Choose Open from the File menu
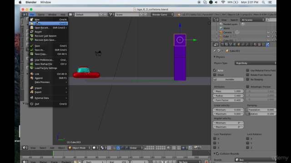This screenshot has width=291, height=163. [x=49, y=24]
